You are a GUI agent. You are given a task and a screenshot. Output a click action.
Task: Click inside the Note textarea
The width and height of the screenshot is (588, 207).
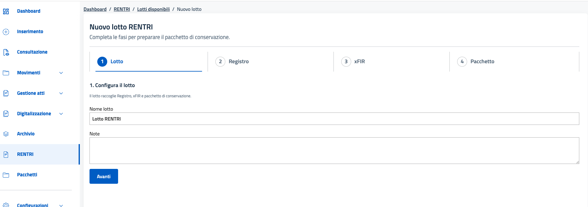click(x=334, y=151)
